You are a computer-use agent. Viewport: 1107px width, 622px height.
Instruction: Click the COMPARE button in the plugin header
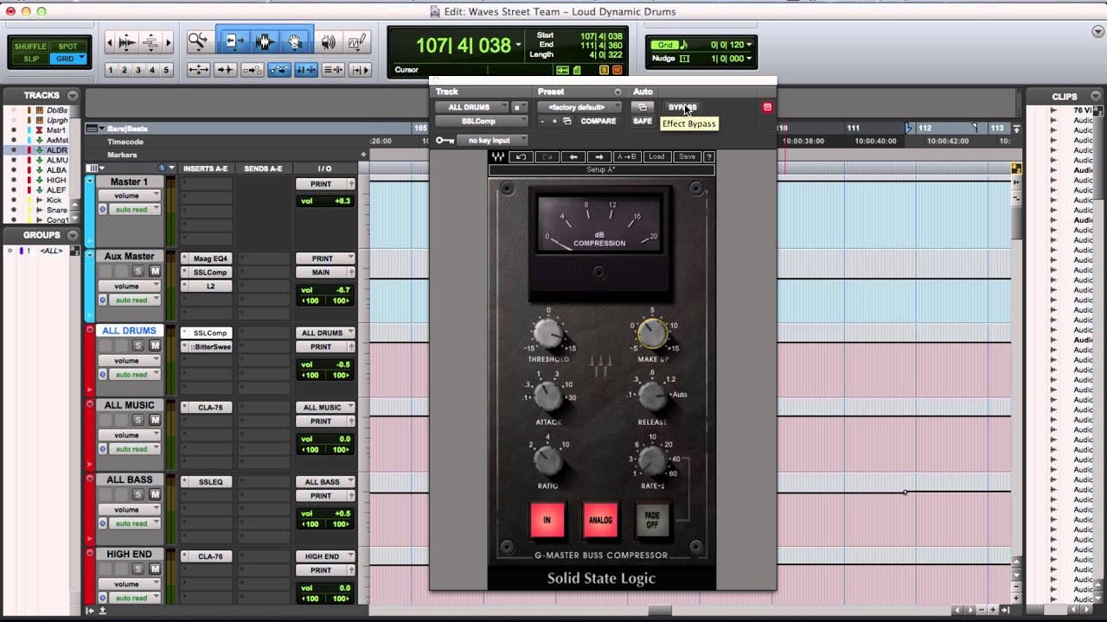[x=599, y=121]
